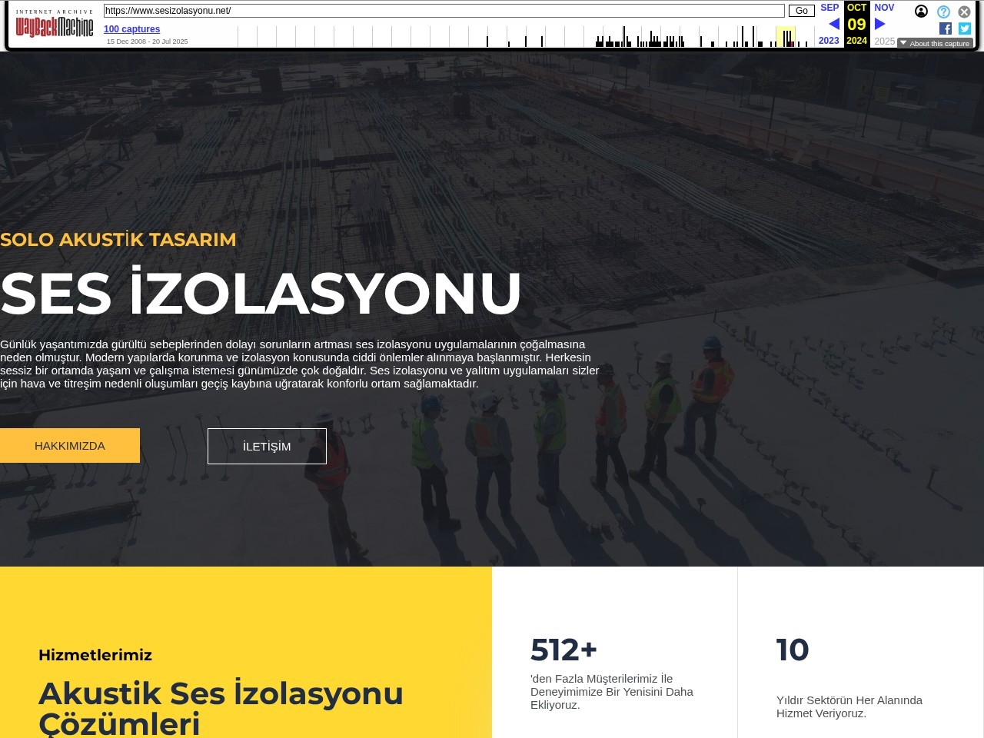Open the Wayback help icon
This screenshot has width=984, height=738.
[943, 12]
